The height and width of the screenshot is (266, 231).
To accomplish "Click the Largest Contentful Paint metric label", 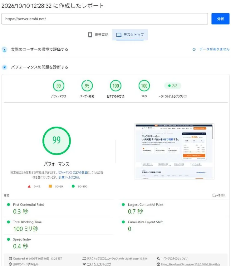I will click(145, 205).
